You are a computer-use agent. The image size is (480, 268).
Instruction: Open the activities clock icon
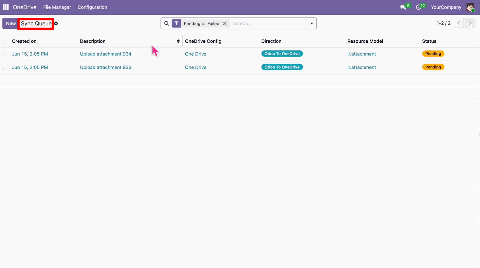[418, 7]
